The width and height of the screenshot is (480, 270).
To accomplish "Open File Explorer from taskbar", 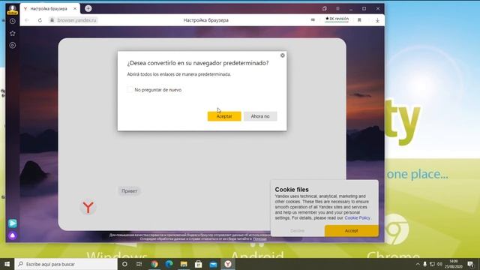I will click(x=184, y=264).
